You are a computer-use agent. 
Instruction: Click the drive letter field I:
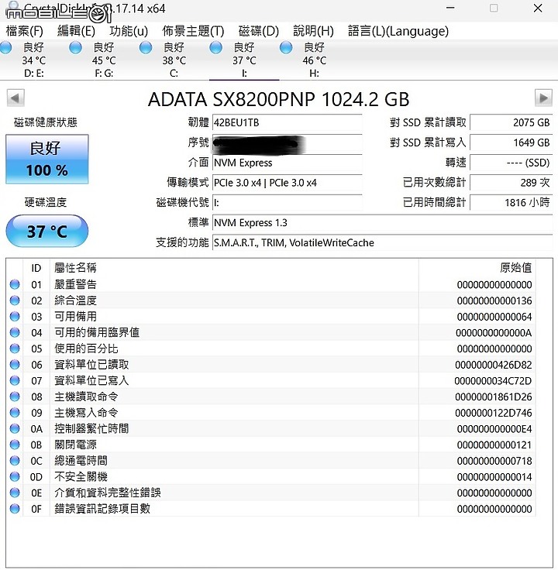(287, 202)
